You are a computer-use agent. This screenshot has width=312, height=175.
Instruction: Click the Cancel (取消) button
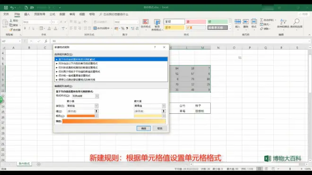pyautogui.click(x=160, y=128)
